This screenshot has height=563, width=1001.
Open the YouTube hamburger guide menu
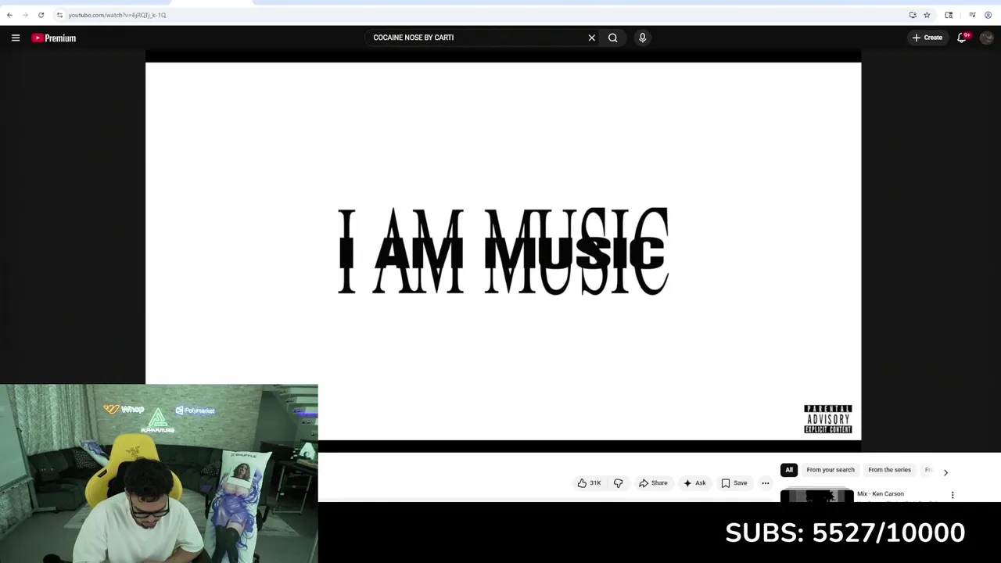point(16,38)
